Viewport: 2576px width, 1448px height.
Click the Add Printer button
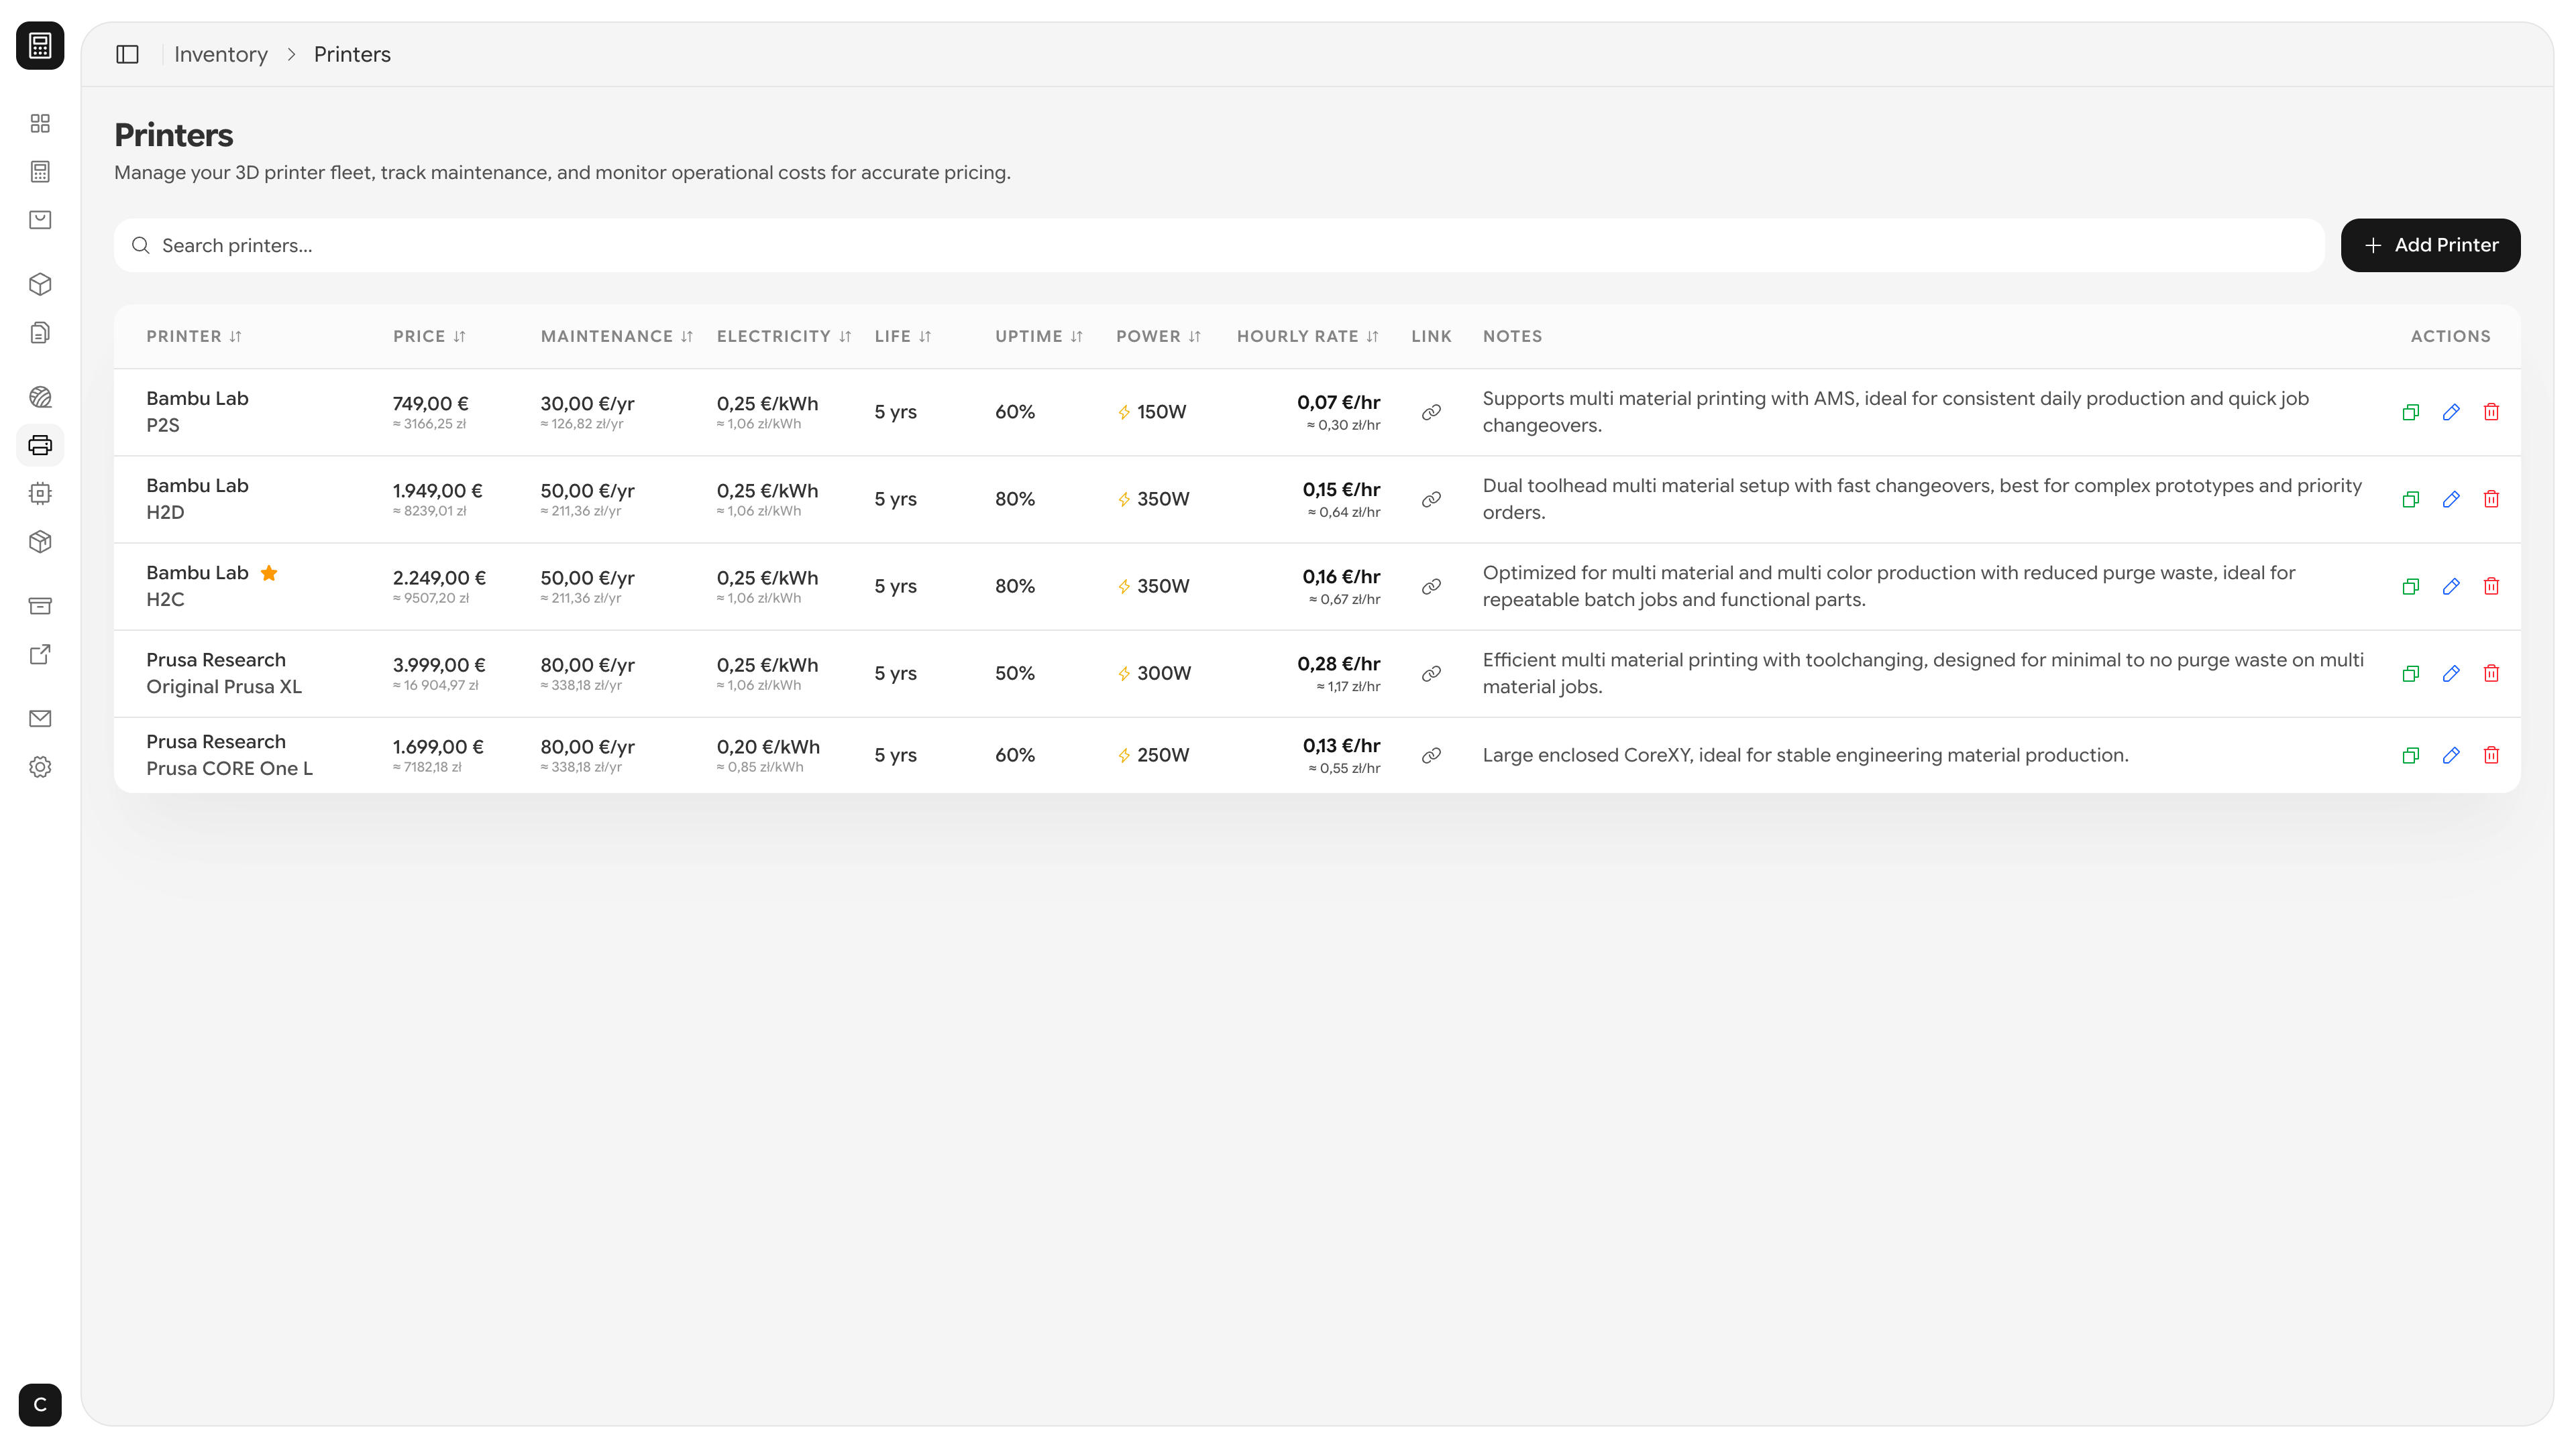tap(2429, 245)
